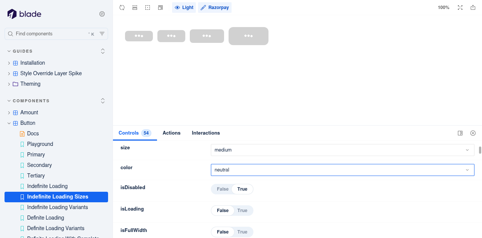The image size is (482, 238).
Task: Click the Secondary story bookmark icon
Action: 22,165
